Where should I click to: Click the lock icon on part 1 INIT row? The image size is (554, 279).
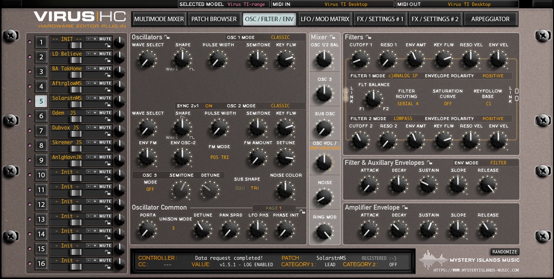click(107, 45)
